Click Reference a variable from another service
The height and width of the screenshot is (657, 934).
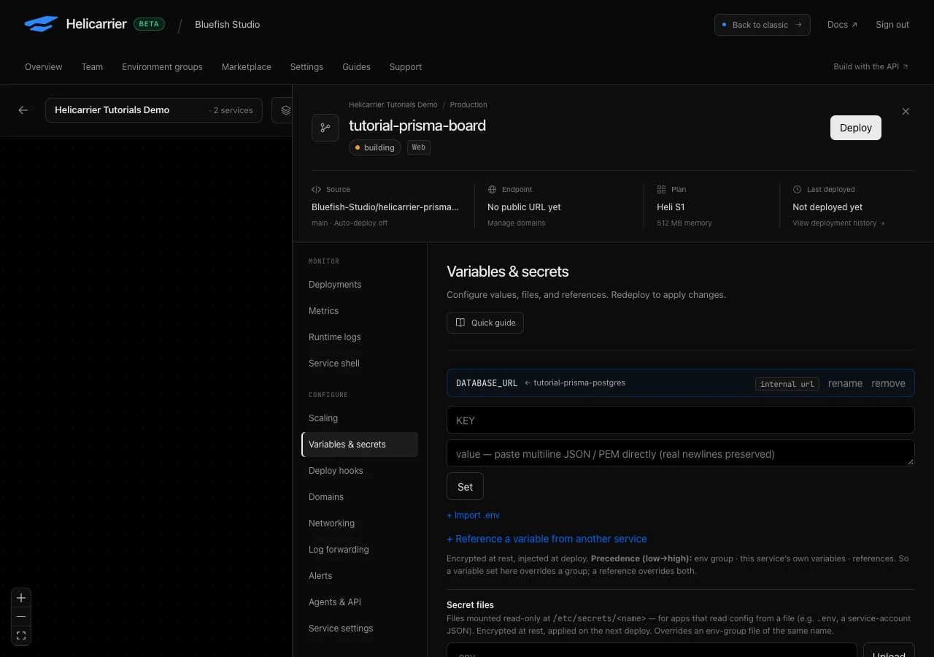pyautogui.click(x=547, y=539)
